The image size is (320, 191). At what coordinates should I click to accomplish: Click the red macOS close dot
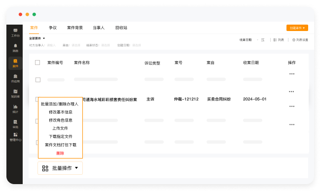[x=20, y=14]
